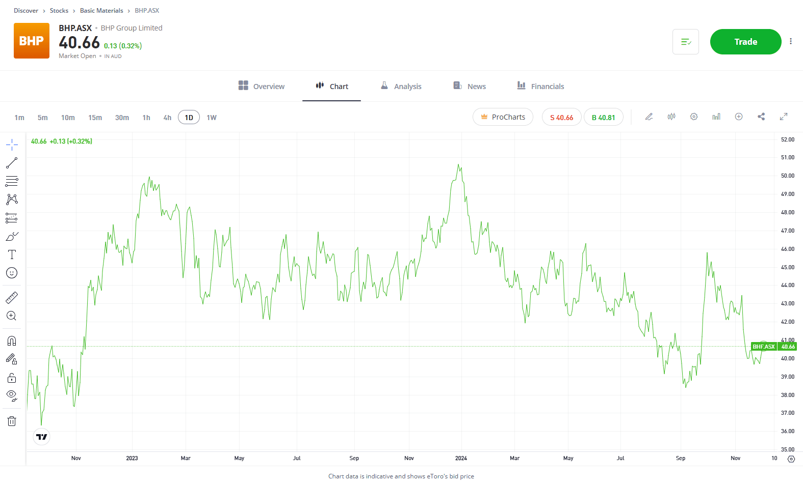Open the Analysis tab

(401, 86)
